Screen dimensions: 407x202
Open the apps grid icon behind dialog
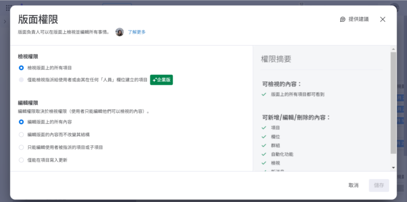8,7
